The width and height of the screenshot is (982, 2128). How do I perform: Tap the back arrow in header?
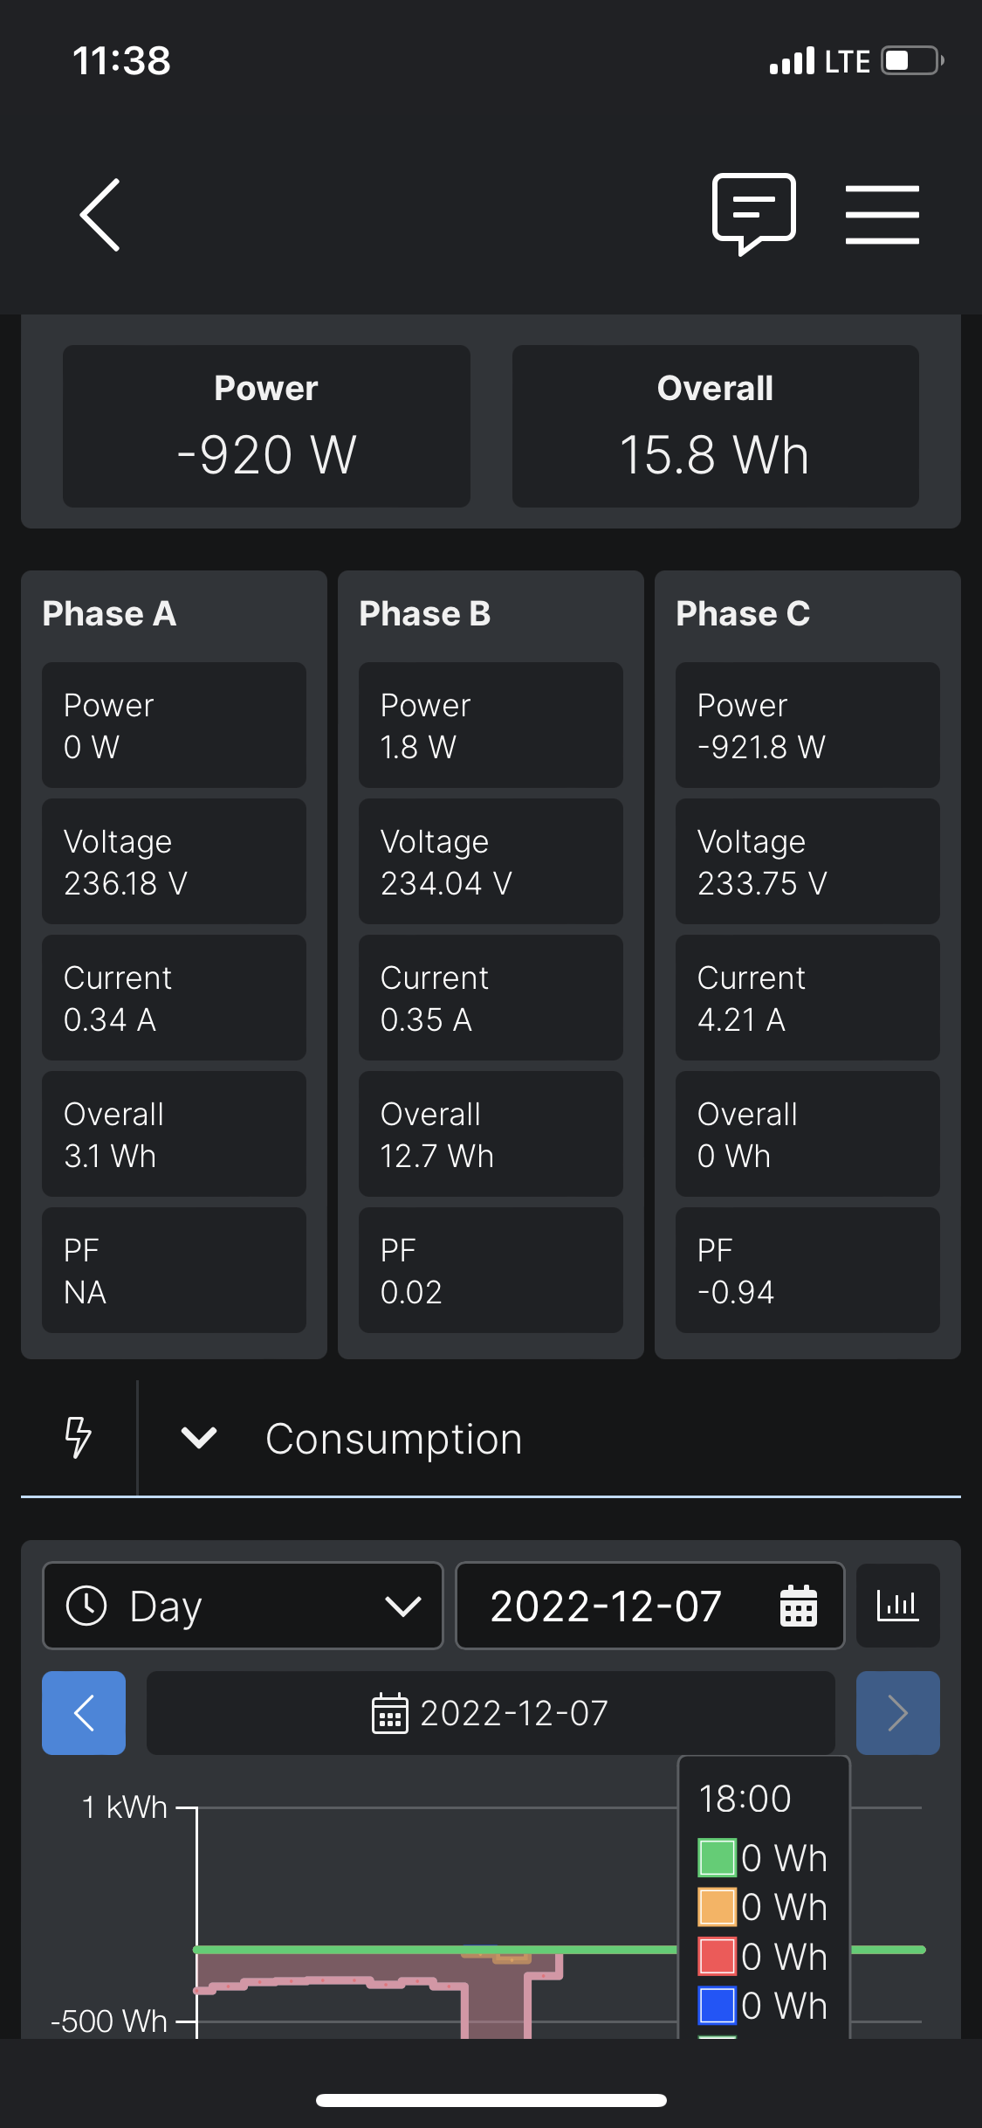(100, 215)
